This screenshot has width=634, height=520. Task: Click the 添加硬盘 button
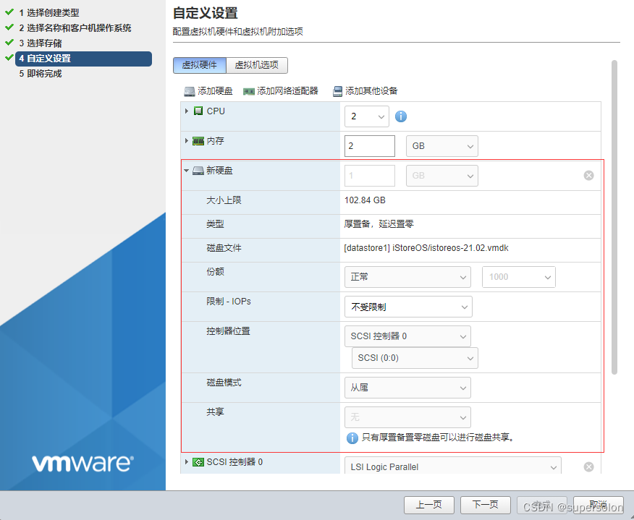coord(208,91)
